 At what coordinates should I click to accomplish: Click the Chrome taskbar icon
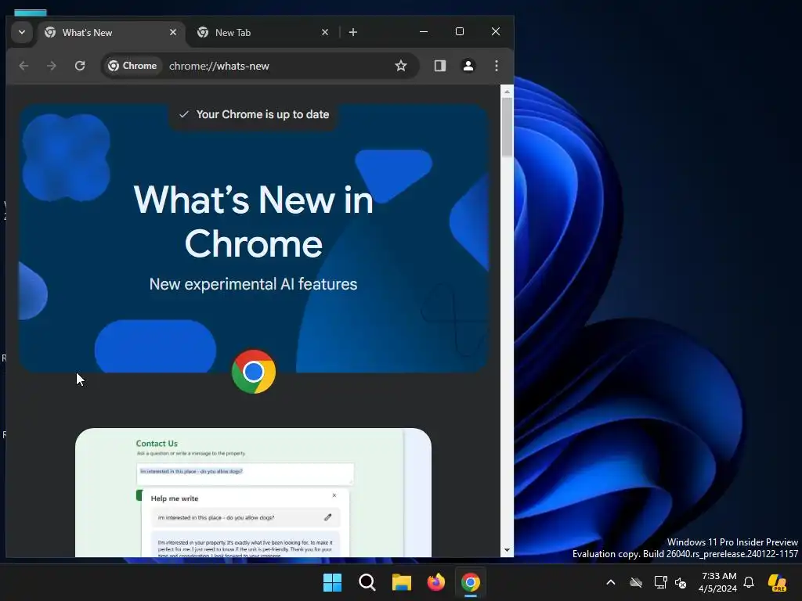(x=471, y=582)
